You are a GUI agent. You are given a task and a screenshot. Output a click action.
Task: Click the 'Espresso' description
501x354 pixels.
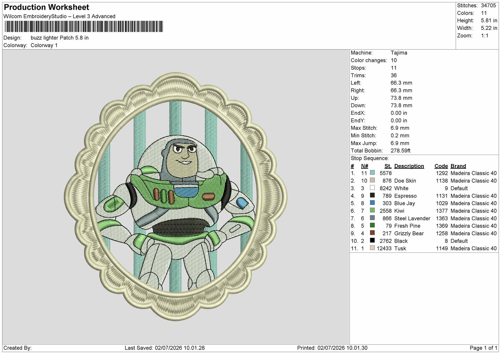click(x=405, y=196)
